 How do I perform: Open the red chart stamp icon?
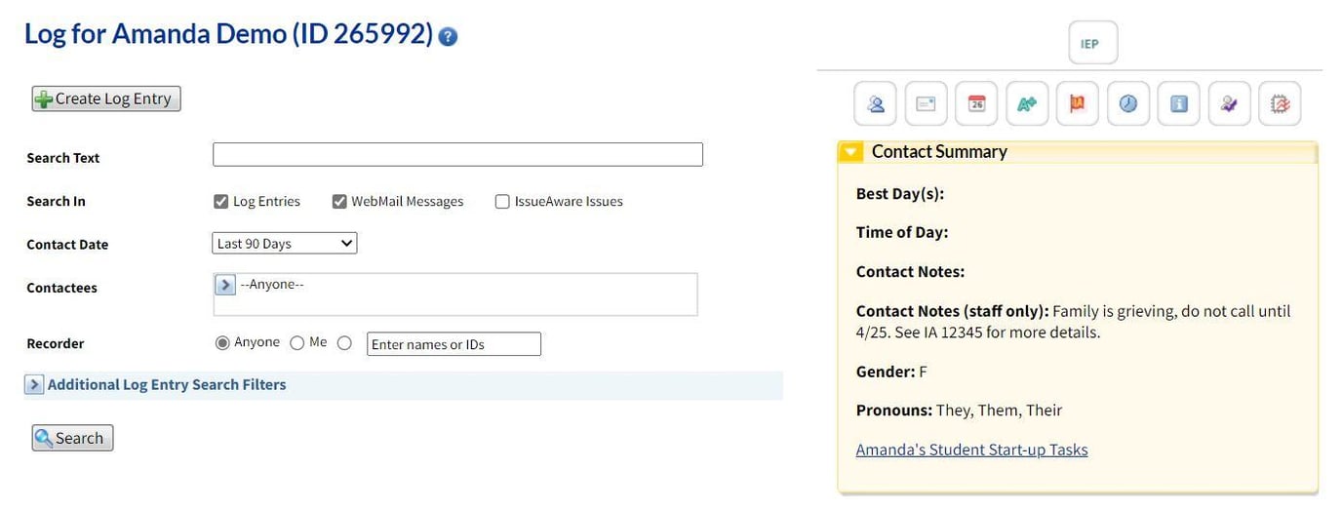point(1281,103)
